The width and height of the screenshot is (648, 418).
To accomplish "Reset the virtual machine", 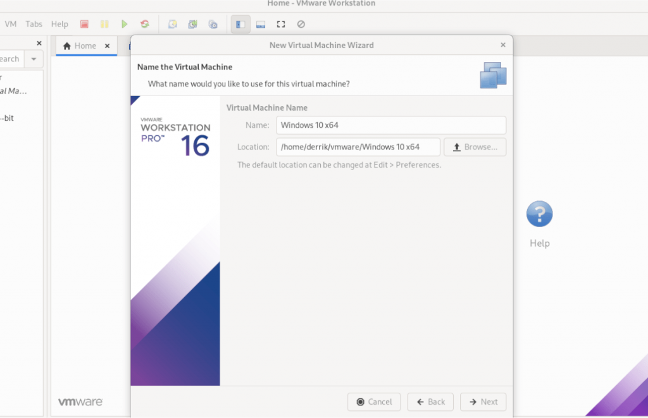I will tap(145, 23).
